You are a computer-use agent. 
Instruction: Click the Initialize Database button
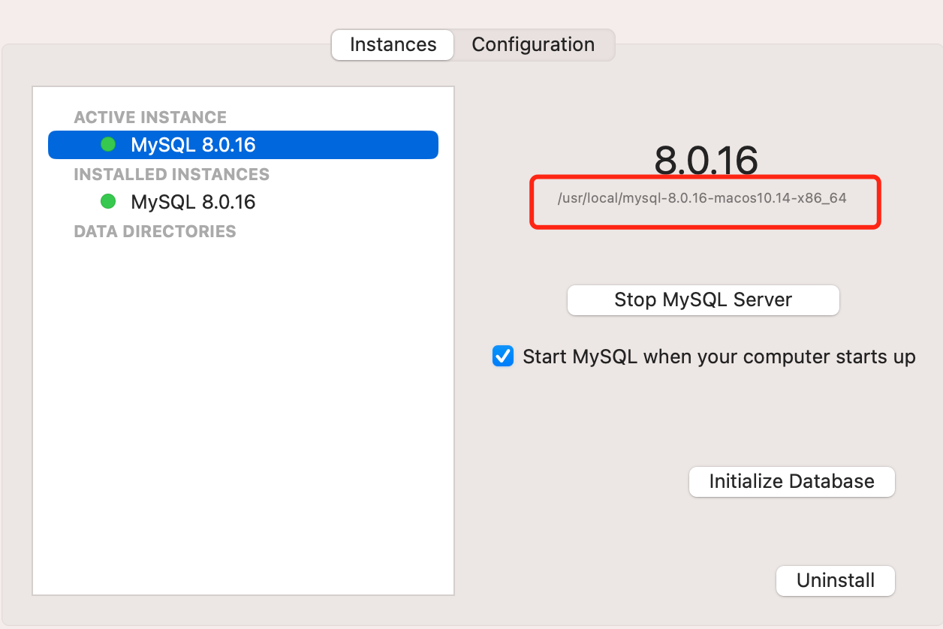point(791,481)
